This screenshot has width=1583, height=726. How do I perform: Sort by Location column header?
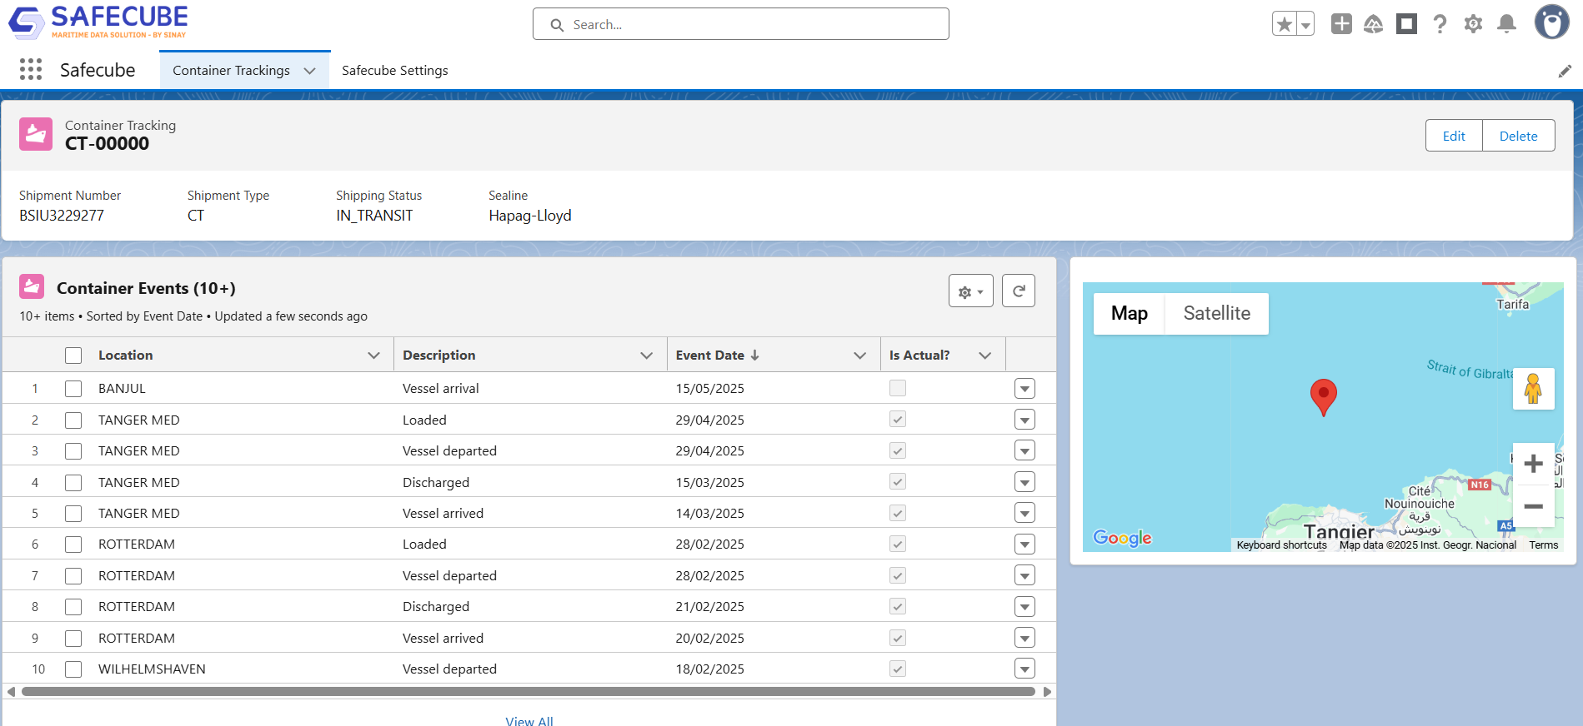pos(125,356)
